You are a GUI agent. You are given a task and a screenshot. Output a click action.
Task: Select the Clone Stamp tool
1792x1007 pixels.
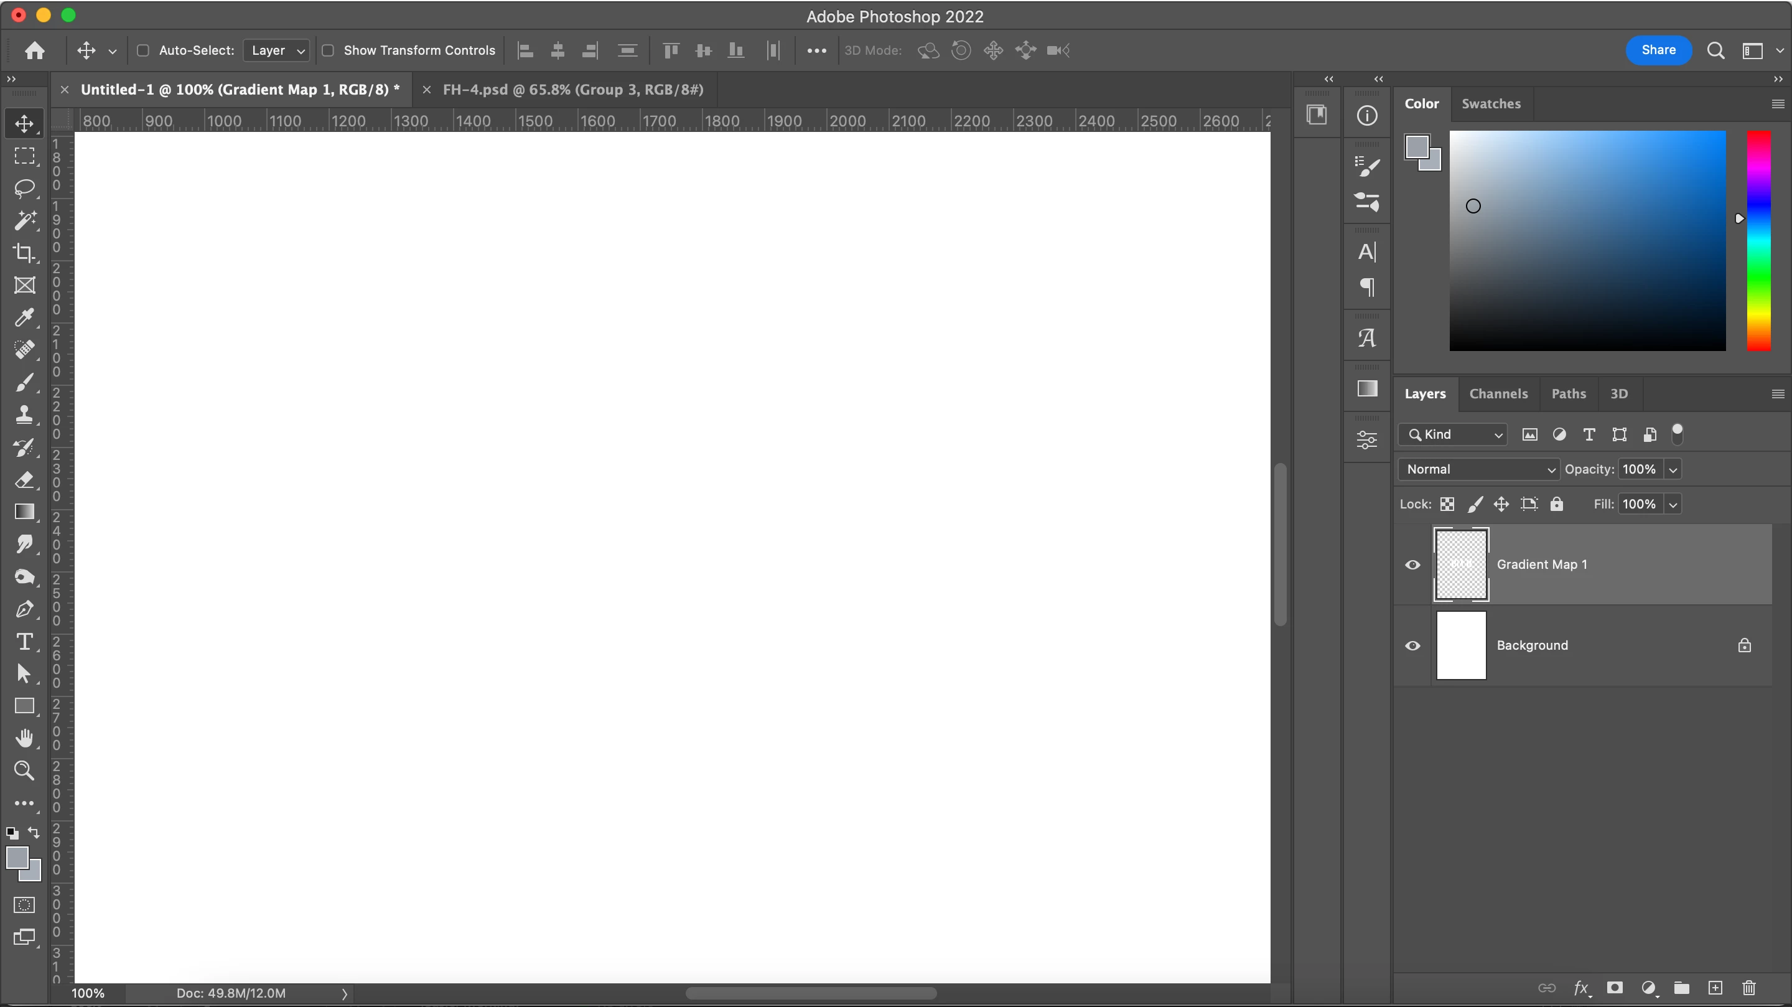click(24, 415)
